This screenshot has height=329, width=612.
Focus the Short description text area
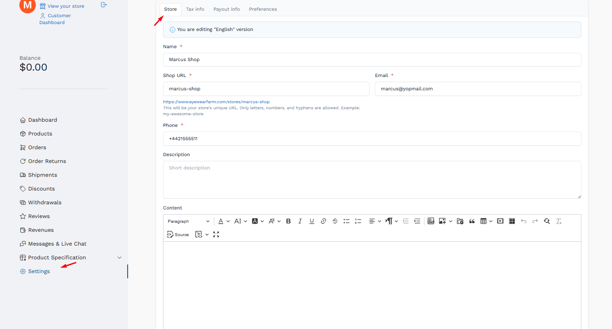point(372,180)
